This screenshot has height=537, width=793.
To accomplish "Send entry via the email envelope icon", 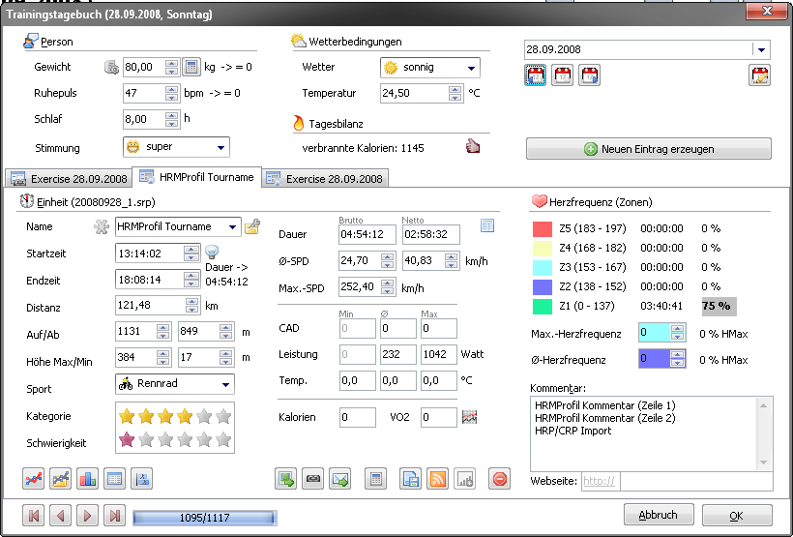I will [339, 479].
